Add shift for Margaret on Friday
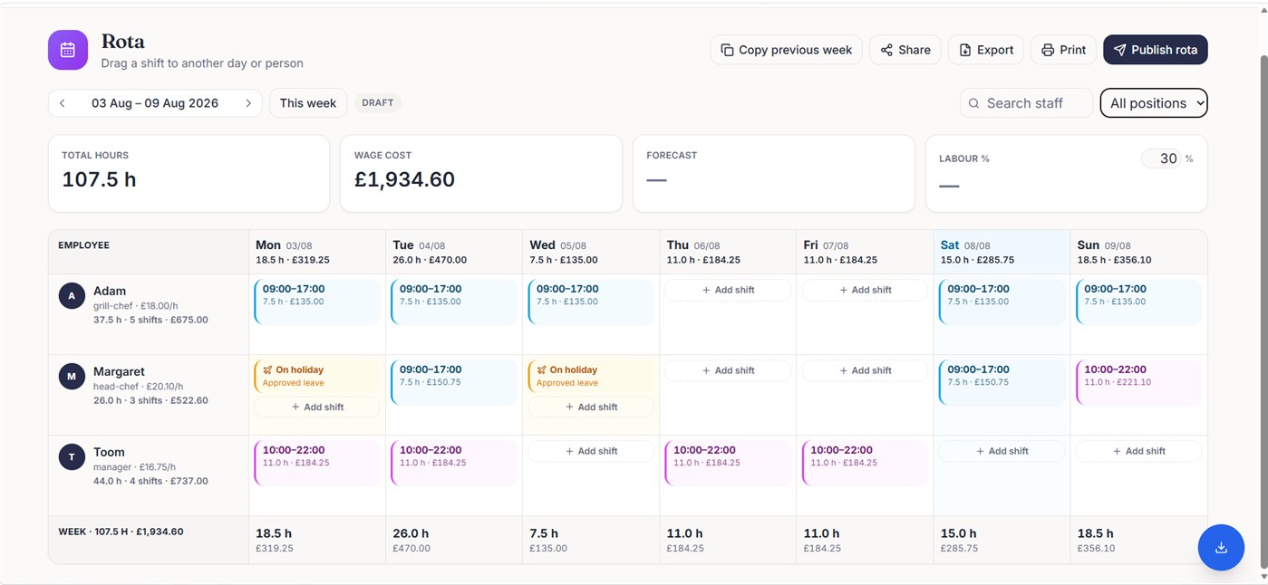 pyautogui.click(x=865, y=370)
